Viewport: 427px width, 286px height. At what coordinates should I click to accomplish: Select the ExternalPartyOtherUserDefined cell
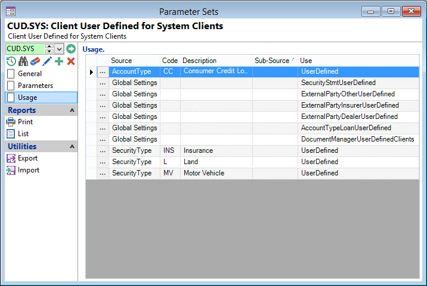click(358, 95)
